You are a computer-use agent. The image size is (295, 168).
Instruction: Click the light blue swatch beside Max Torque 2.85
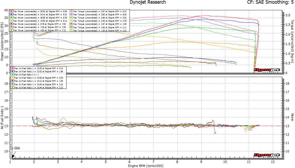click(x=71, y=15)
